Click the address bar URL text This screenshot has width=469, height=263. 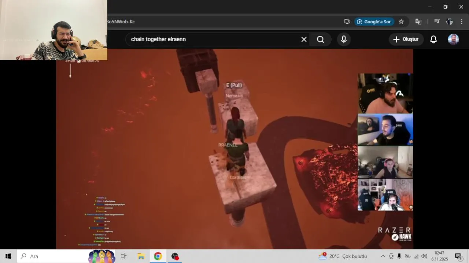[x=121, y=22]
